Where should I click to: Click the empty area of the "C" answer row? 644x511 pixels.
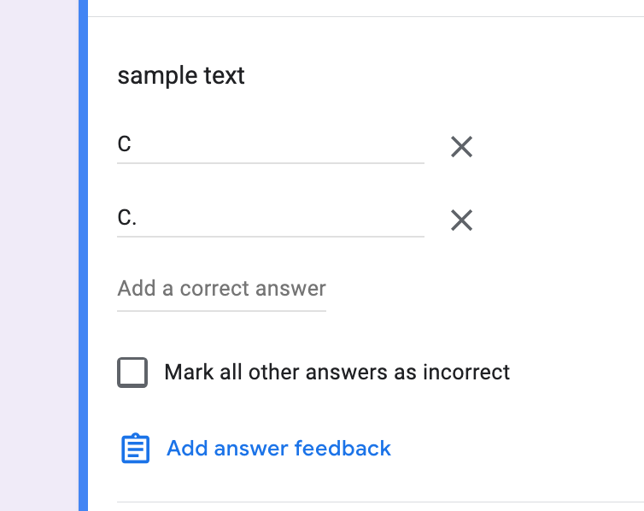tap(279, 144)
